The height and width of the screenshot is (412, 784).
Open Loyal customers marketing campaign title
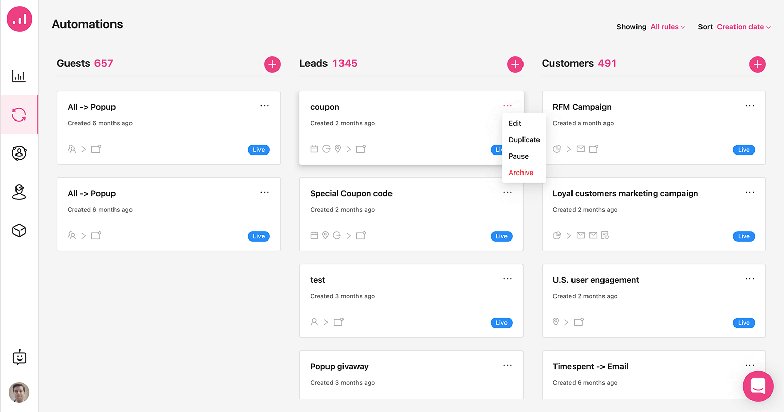pos(625,193)
